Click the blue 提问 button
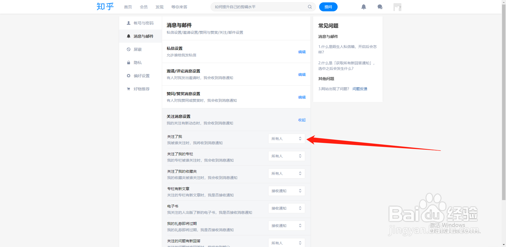Screen dimensions: 506x247 328,7
